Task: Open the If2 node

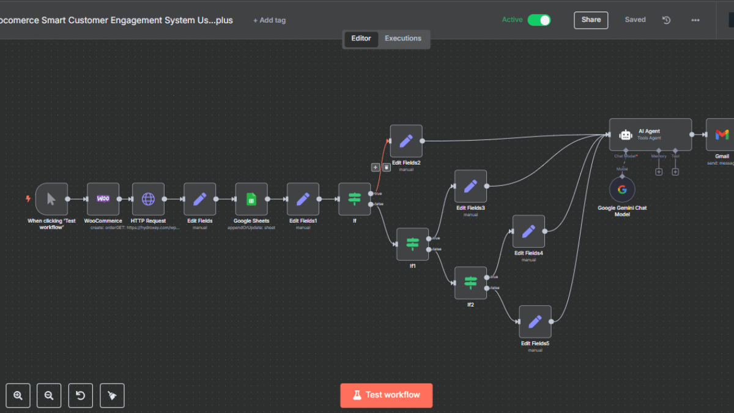Action: 470,283
